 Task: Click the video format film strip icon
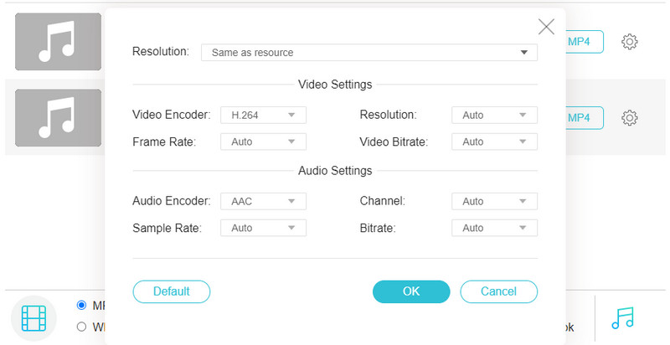click(x=34, y=318)
